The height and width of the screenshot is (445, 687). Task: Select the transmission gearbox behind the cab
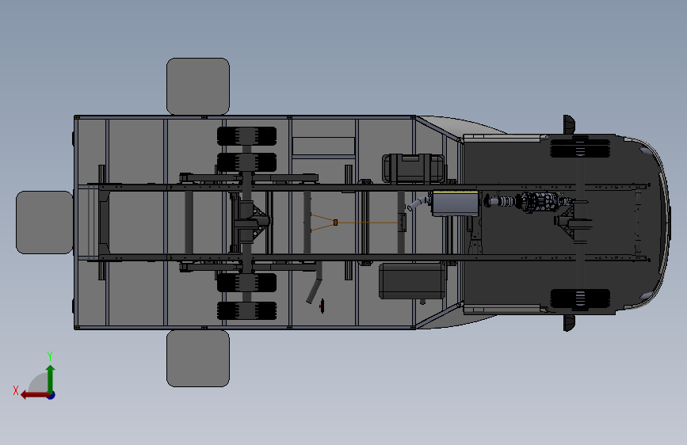click(540, 202)
